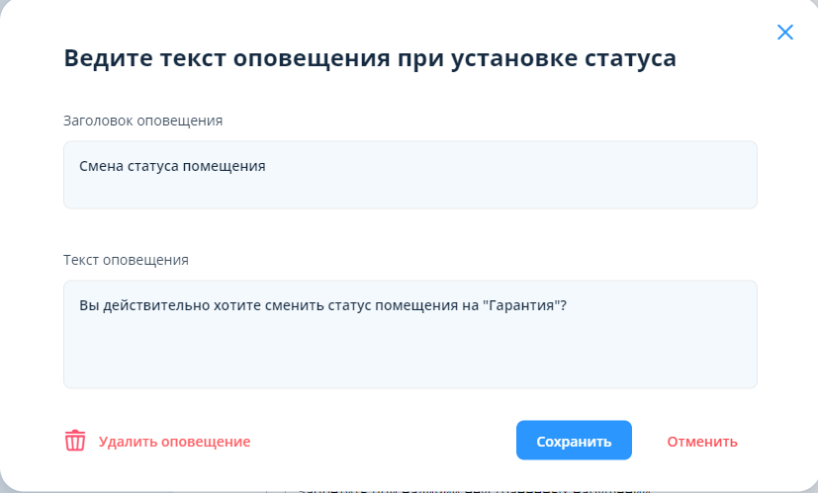Click the "Удалить оповещение" link

click(174, 442)
